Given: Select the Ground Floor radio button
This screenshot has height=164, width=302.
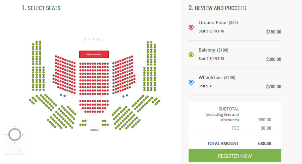Looking at the screenshot, I should [191, 27].
